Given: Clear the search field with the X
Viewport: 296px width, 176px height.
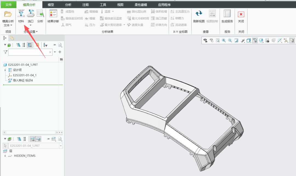Looking at the screenshot, I should (50, 52).
